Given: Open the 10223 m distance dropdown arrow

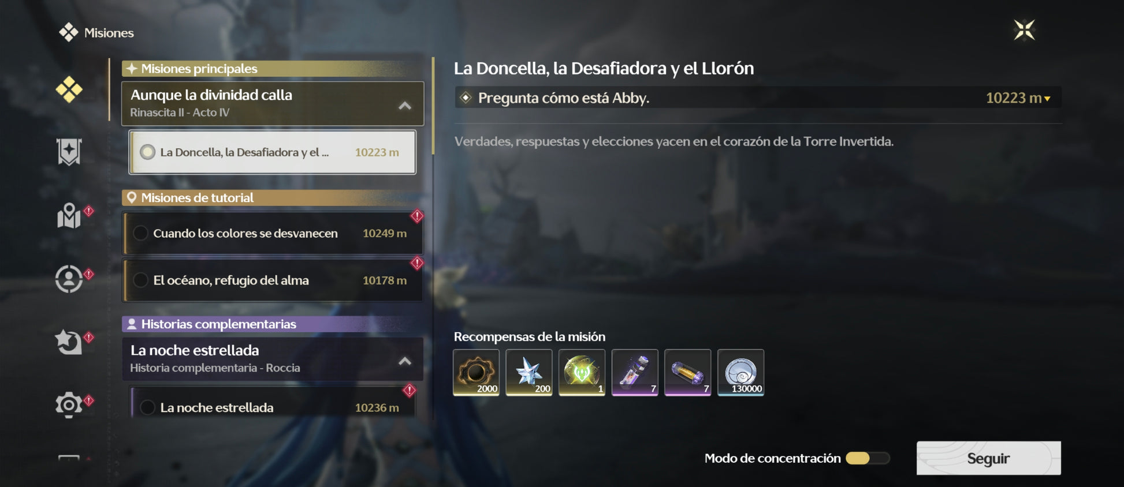Looking at the screenshot, I should coord(1047,99).
